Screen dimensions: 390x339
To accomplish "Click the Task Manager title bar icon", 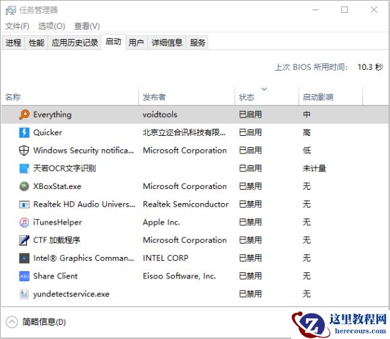I will click(11, 10).
